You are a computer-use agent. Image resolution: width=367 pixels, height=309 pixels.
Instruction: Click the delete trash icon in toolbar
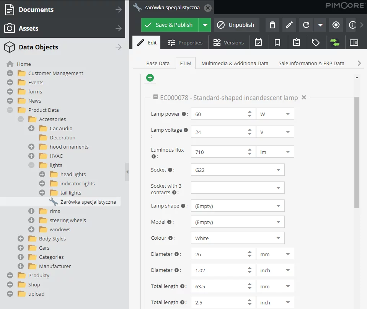[272, 25]
